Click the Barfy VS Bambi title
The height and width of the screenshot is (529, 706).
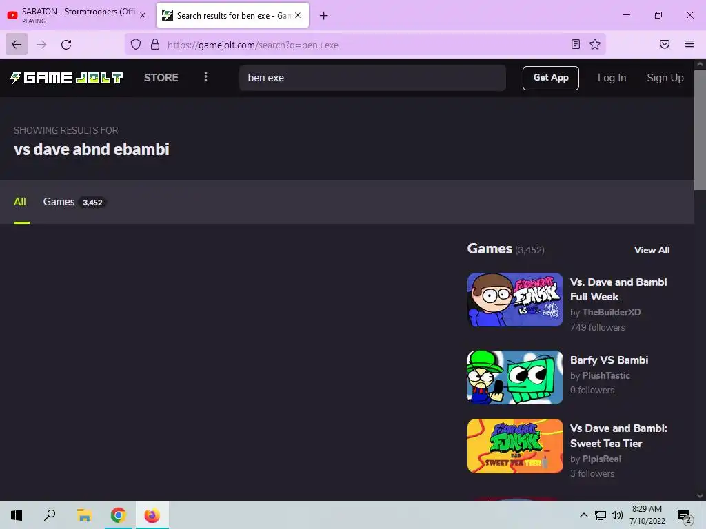point(609,360)
